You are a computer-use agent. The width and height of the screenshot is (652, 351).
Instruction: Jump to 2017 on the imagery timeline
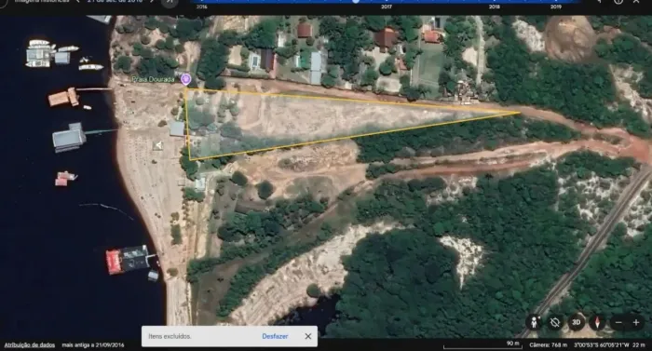click(387, 7)
